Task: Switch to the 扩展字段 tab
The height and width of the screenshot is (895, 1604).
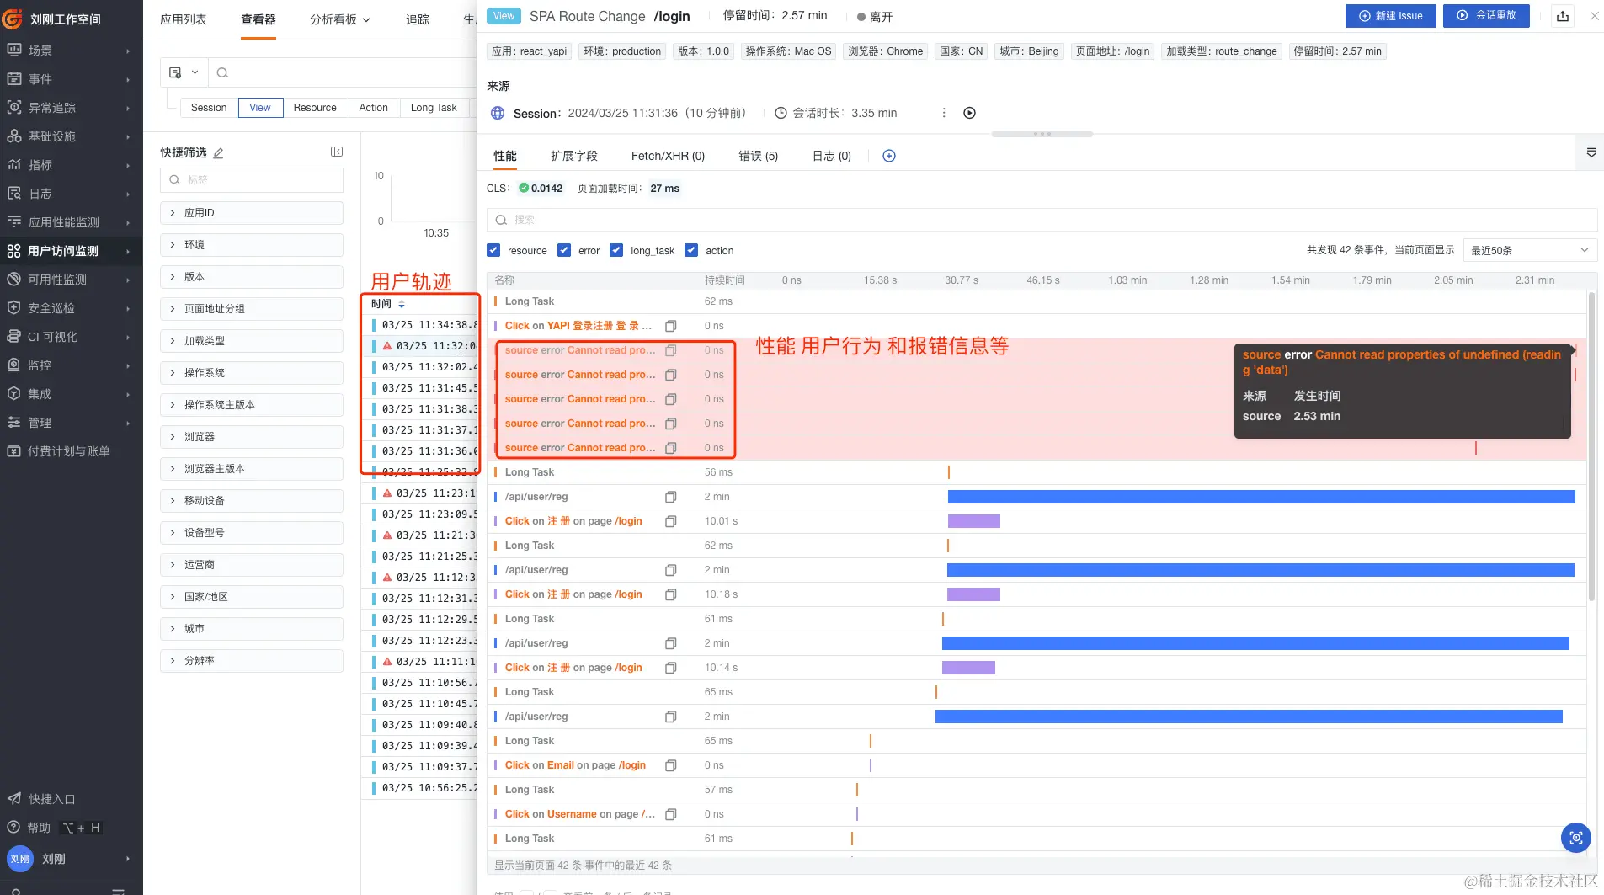Action: pyautogui.click(x=573, y=156)
